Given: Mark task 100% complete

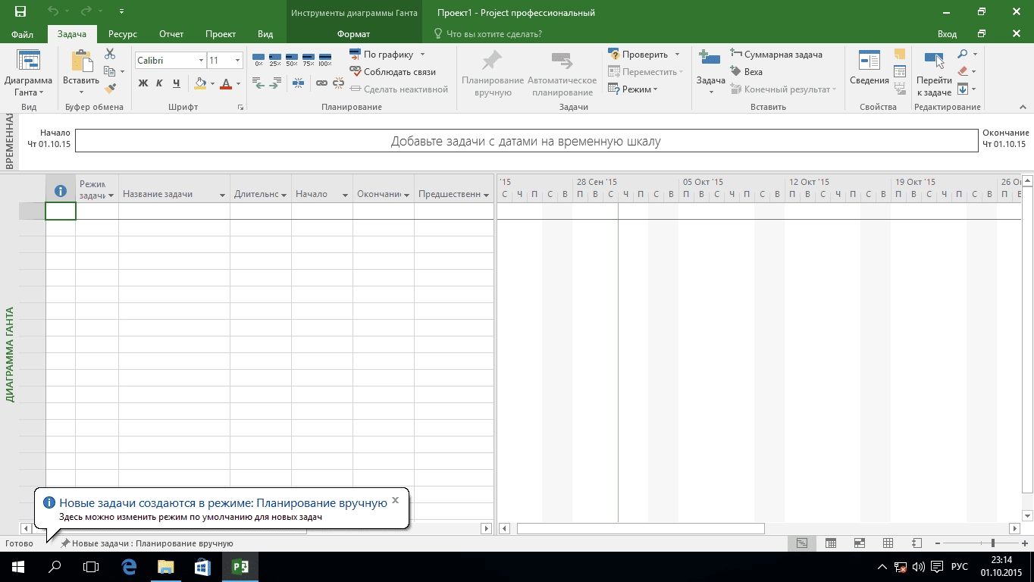Looking at the screenshot, I should click(325, 60).
